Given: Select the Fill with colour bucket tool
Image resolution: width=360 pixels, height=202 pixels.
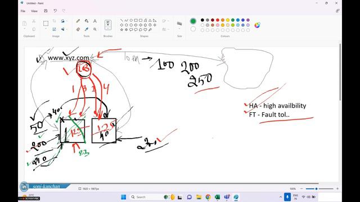Looking at the screenshot, I should (x=87, y=21).
